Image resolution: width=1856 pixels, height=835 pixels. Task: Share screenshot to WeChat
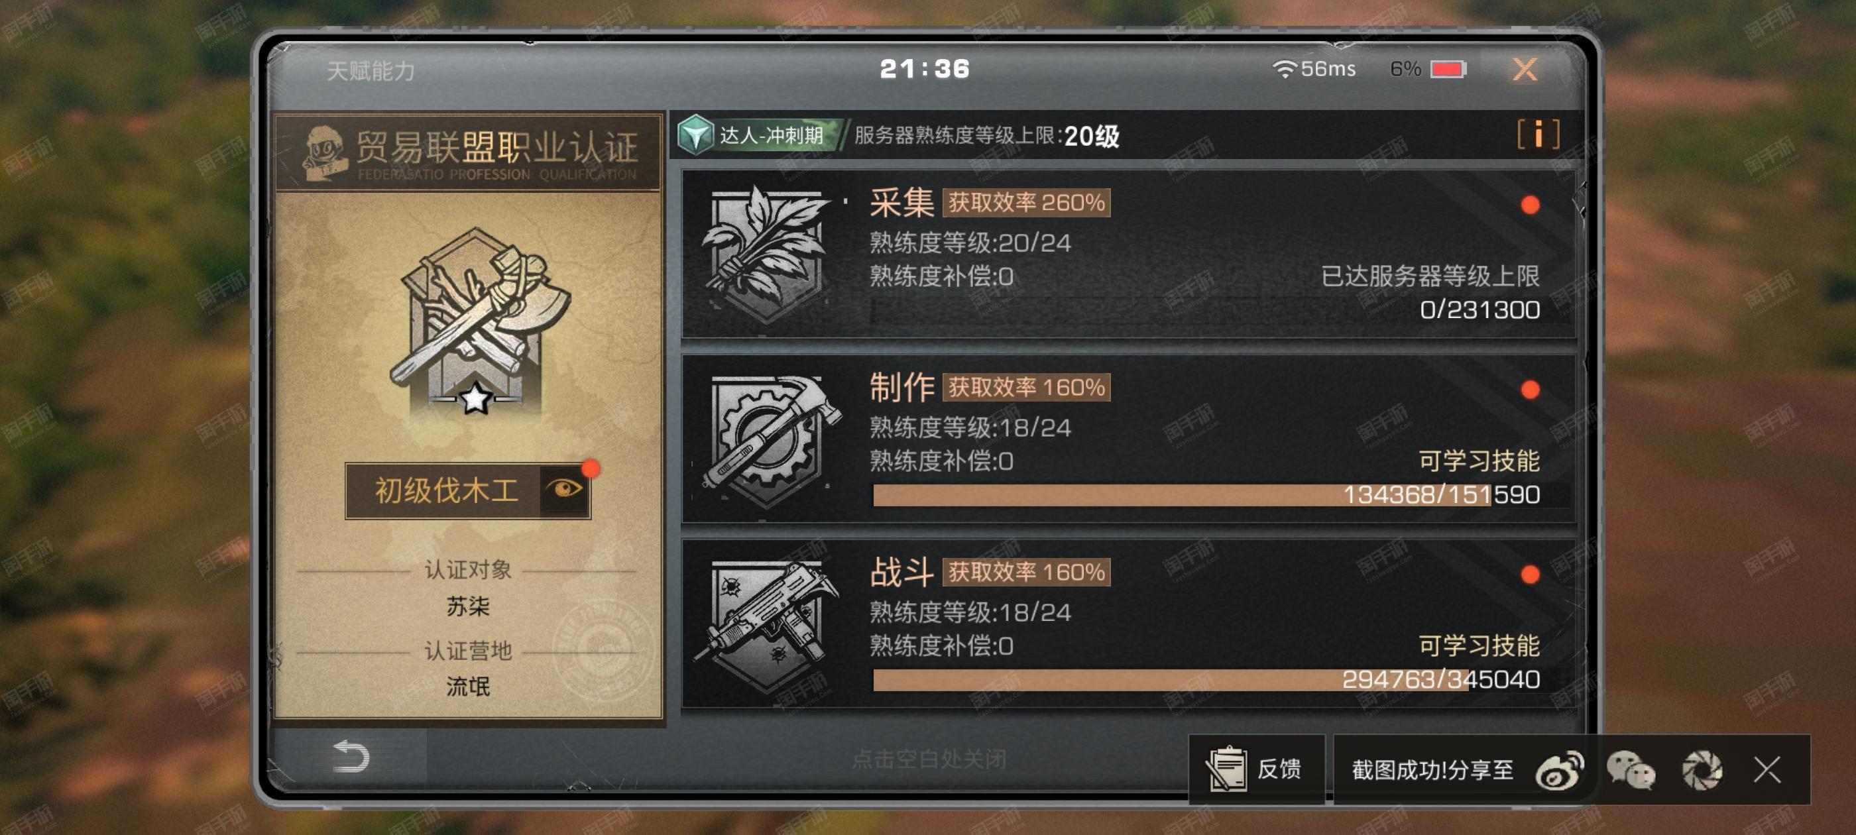pos(1631,770)
